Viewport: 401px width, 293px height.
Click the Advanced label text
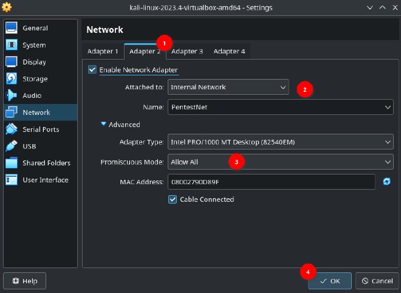point(125,125)
